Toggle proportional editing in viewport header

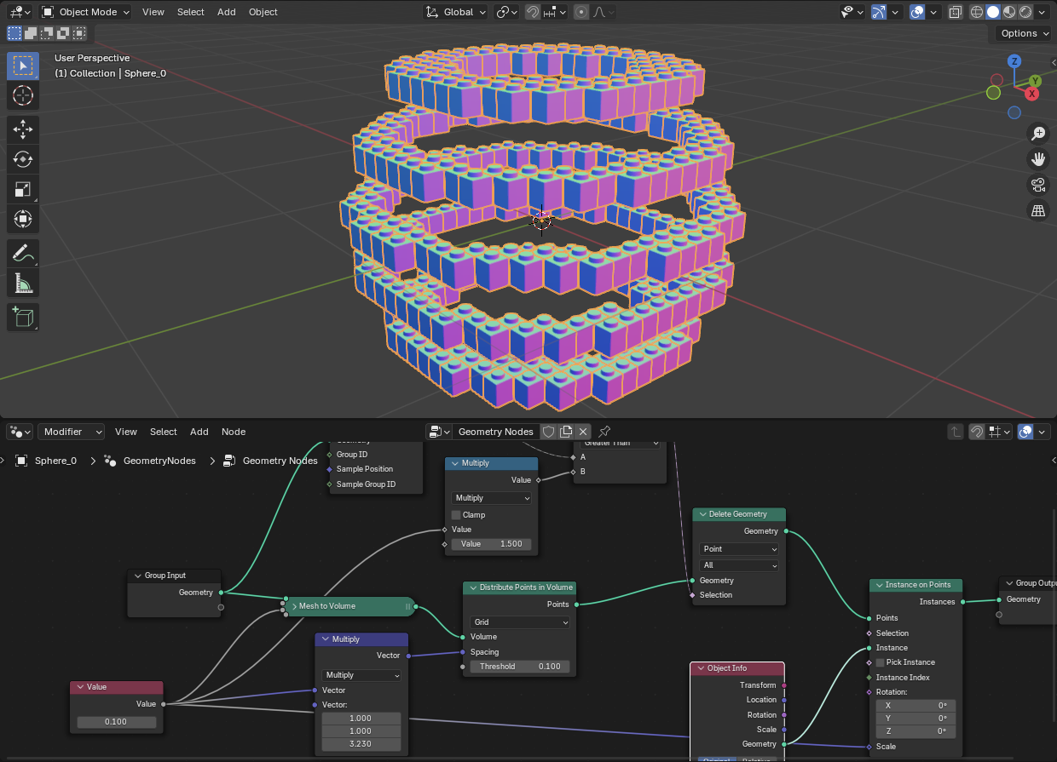[581, 12]
